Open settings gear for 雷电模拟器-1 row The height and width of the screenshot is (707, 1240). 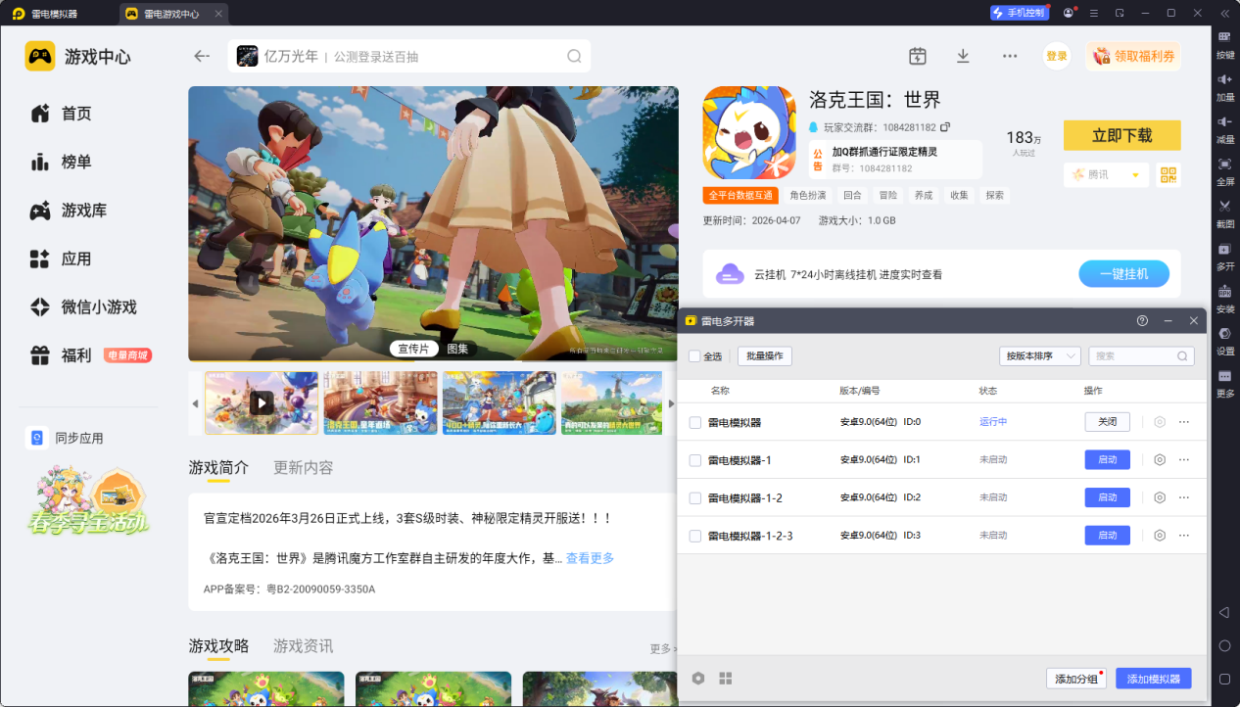pos(1160,459)
